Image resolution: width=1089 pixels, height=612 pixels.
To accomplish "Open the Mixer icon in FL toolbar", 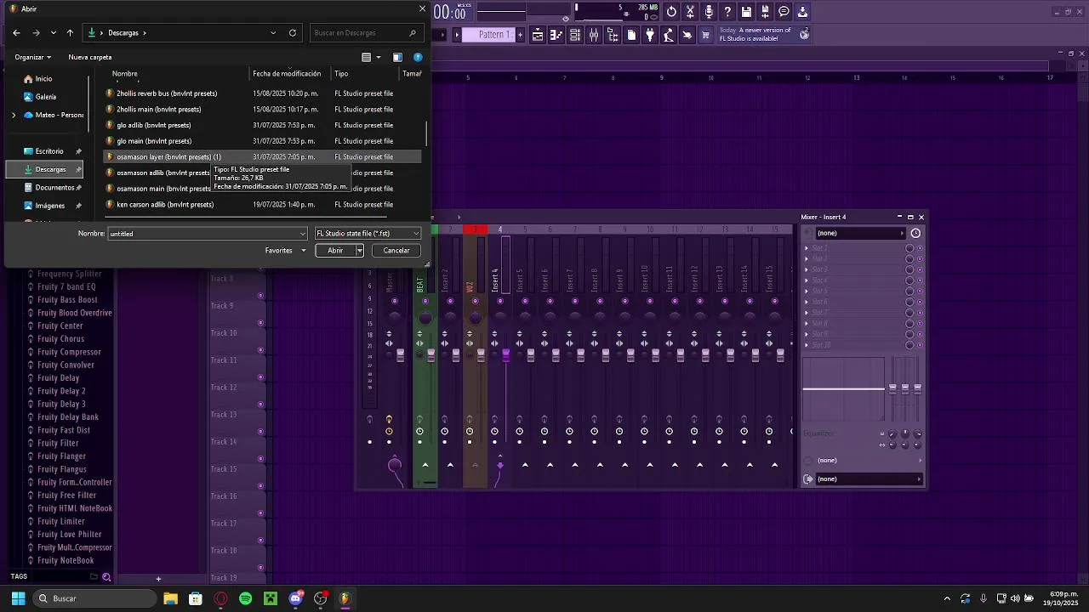I will (x=594, y=35).
